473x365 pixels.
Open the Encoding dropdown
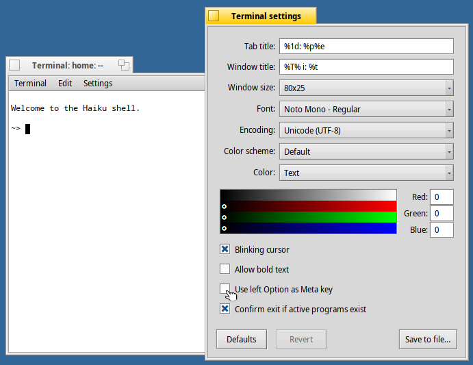(366, 130)
